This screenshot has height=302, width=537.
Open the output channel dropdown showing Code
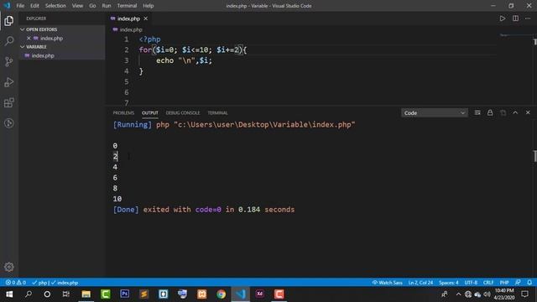(435, 112)
